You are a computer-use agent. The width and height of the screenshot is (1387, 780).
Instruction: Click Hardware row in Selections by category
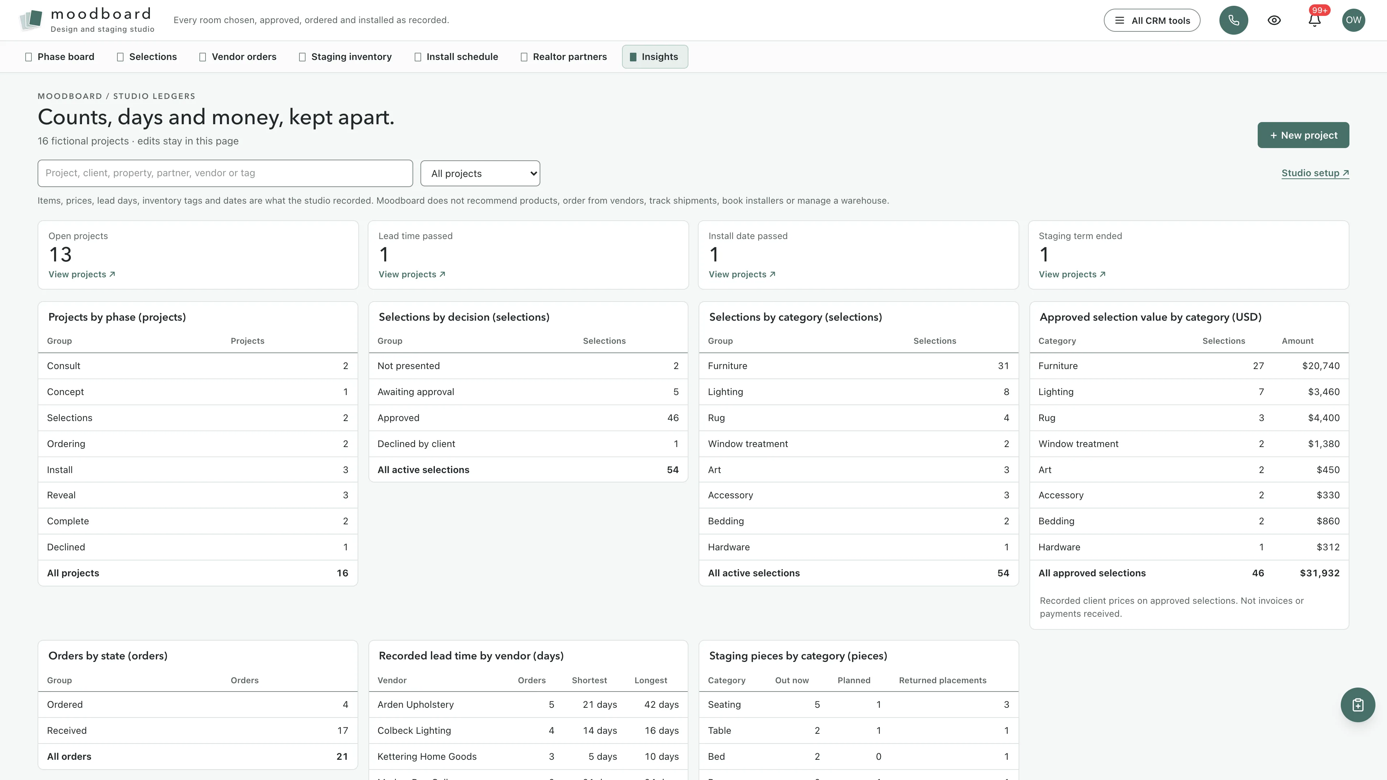(x=858, y=547)
